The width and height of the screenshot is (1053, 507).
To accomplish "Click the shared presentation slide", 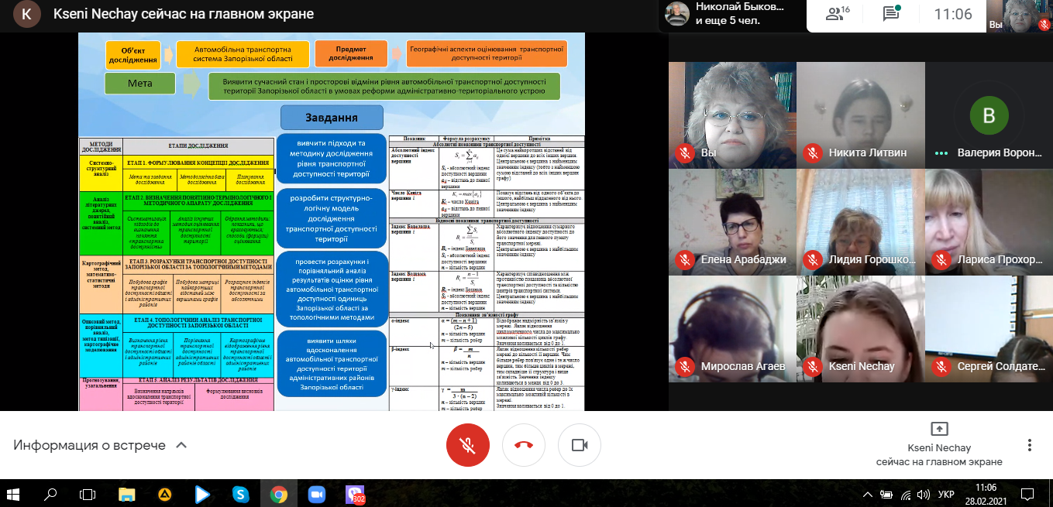I will (x=332, y=221).
